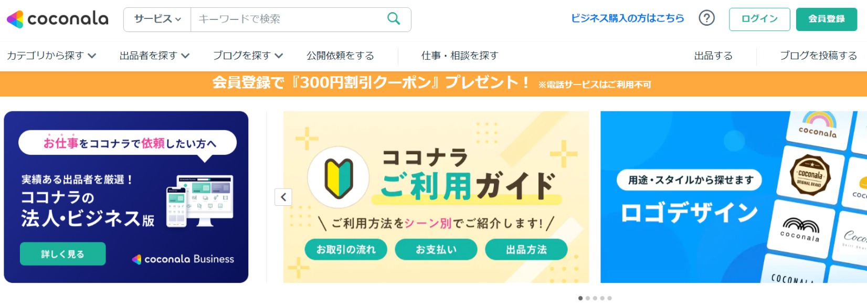Image resolution: width=867 pixels, height=307 pixels.
Task: Click the magnifying glass search icon
Action: click(x=393, y=19)
